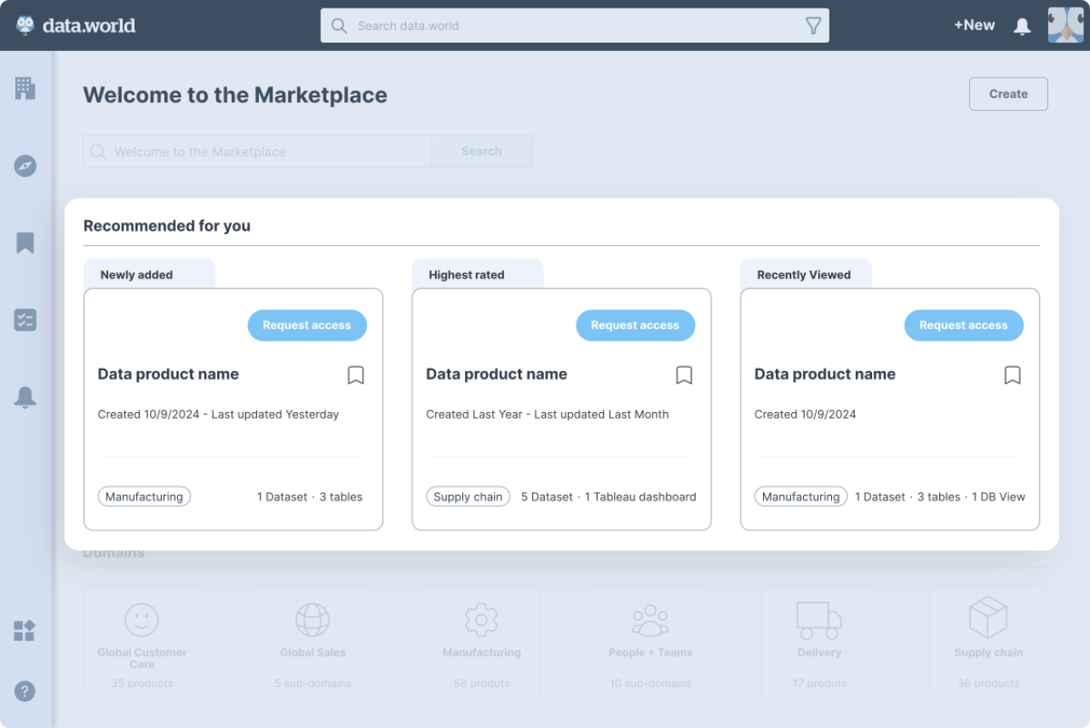Image resolution: width=1090 pixels, height=728 pixels.
Task: Click '5 Dataset · 1 Tableau dashboard' text
Action: click(608, 496)
